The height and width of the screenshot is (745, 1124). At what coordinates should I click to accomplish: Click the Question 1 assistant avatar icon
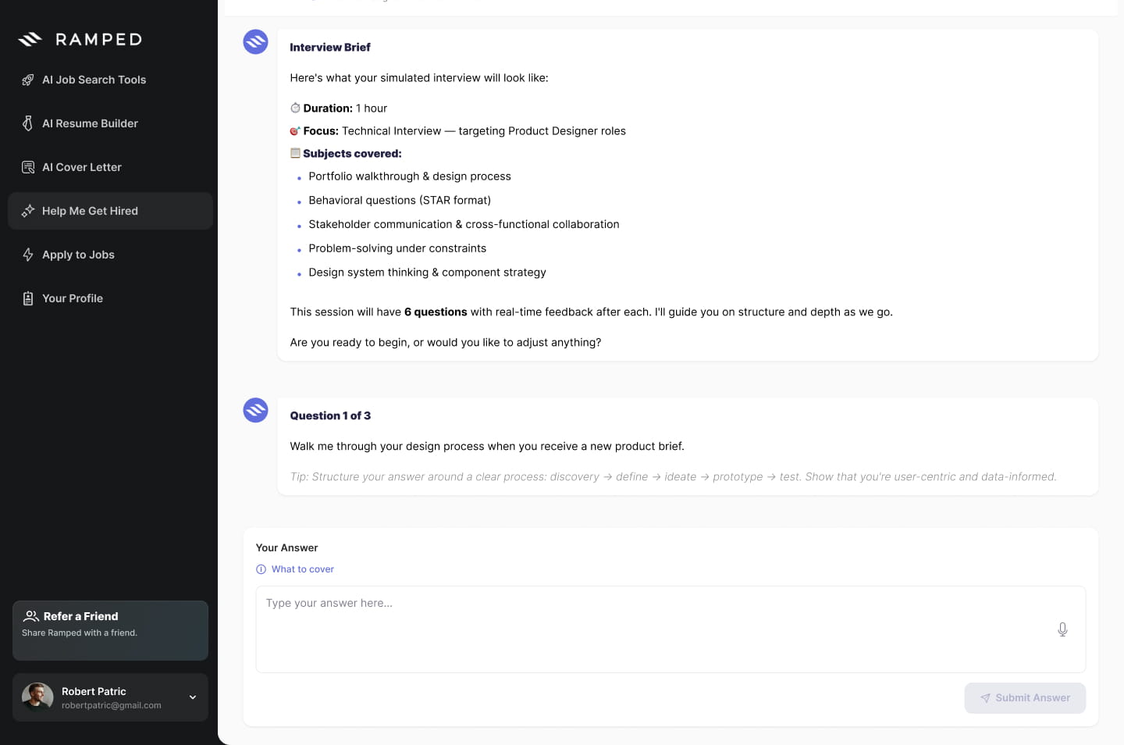(255, 410)
